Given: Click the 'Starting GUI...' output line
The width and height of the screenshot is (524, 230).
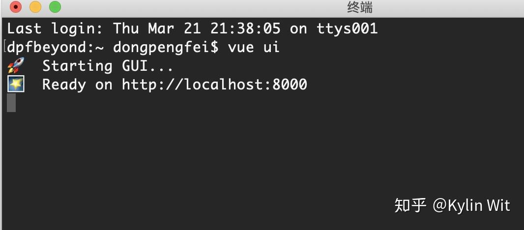Looking at the screenshot, I should (108, 66).
